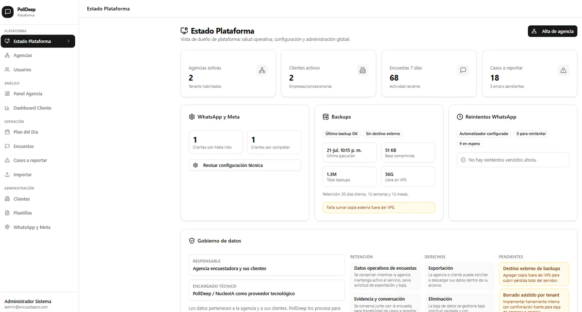Click the Encuestas chat bubble icon in sidebar
582x312 pixels.
pyautogui.click(x=7, y=146)
